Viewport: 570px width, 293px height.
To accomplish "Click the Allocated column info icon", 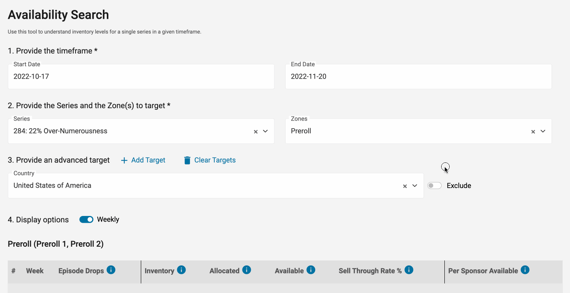I will (x=247, y=270).
